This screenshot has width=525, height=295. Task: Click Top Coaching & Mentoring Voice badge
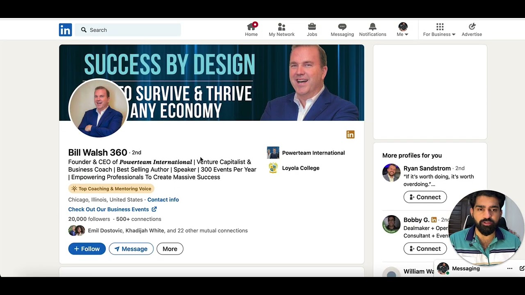111,189
